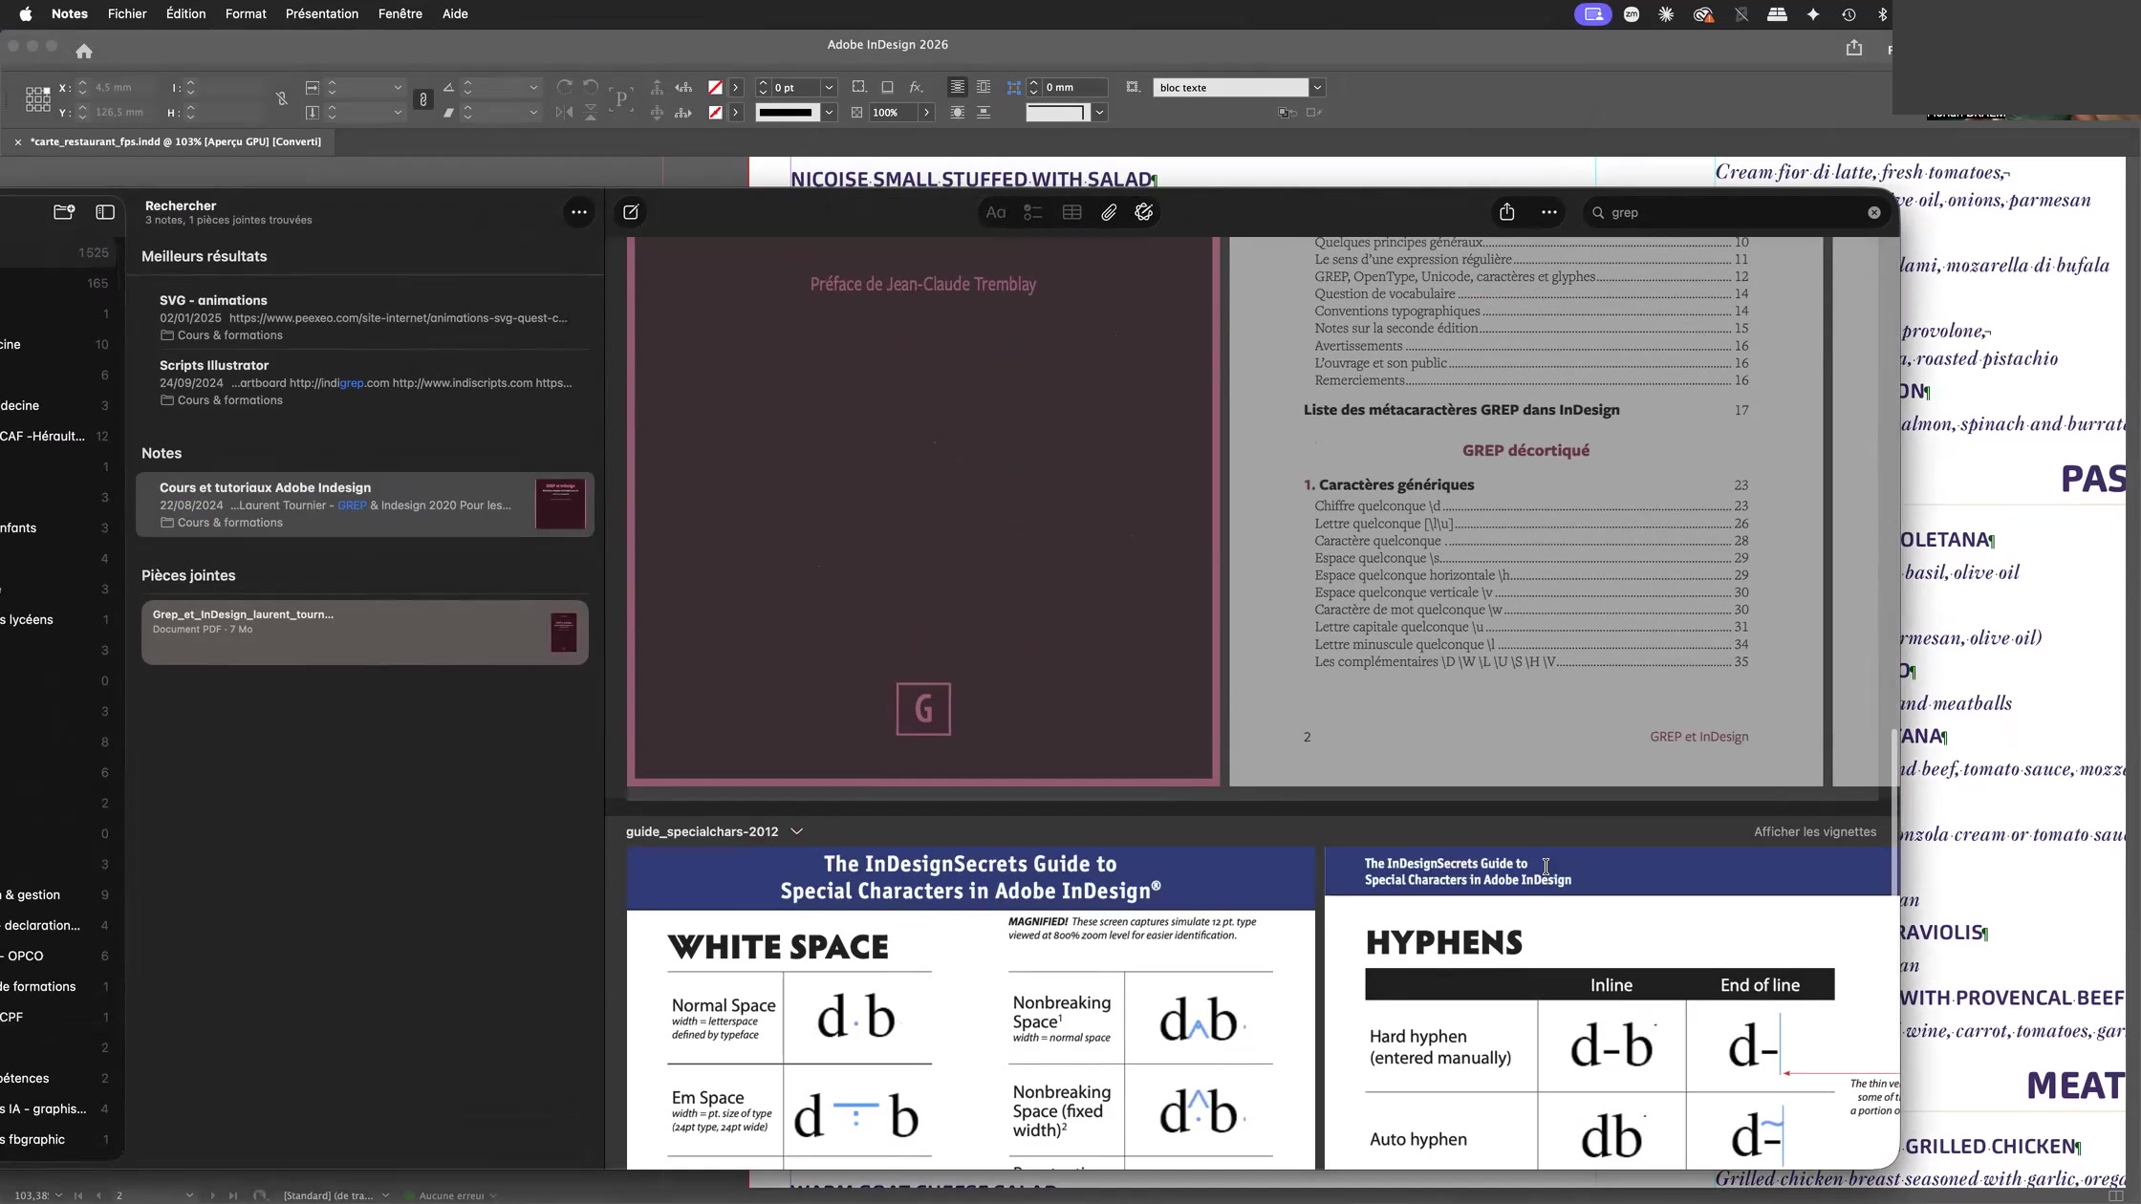This screenshot has width=2141, height=1204.
Task: Open the Fenêtre menu
Action: pos(400,14)
